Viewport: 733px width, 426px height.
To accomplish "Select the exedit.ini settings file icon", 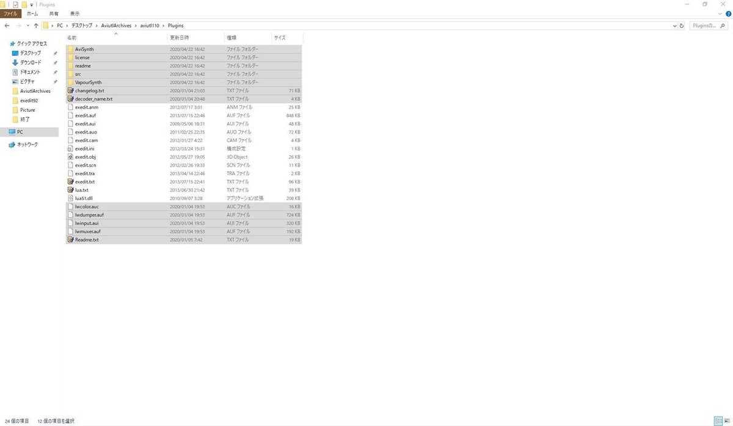I will point(70,148).
